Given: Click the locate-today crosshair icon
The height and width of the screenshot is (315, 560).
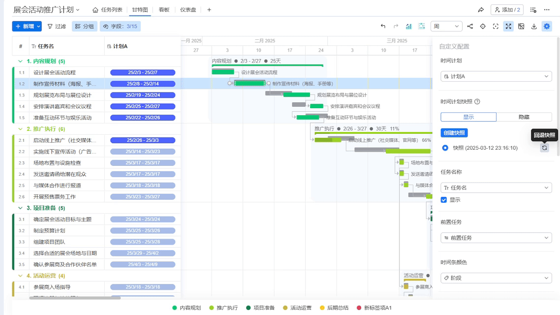Looking at the screenshot, I should tap(483, 27).
